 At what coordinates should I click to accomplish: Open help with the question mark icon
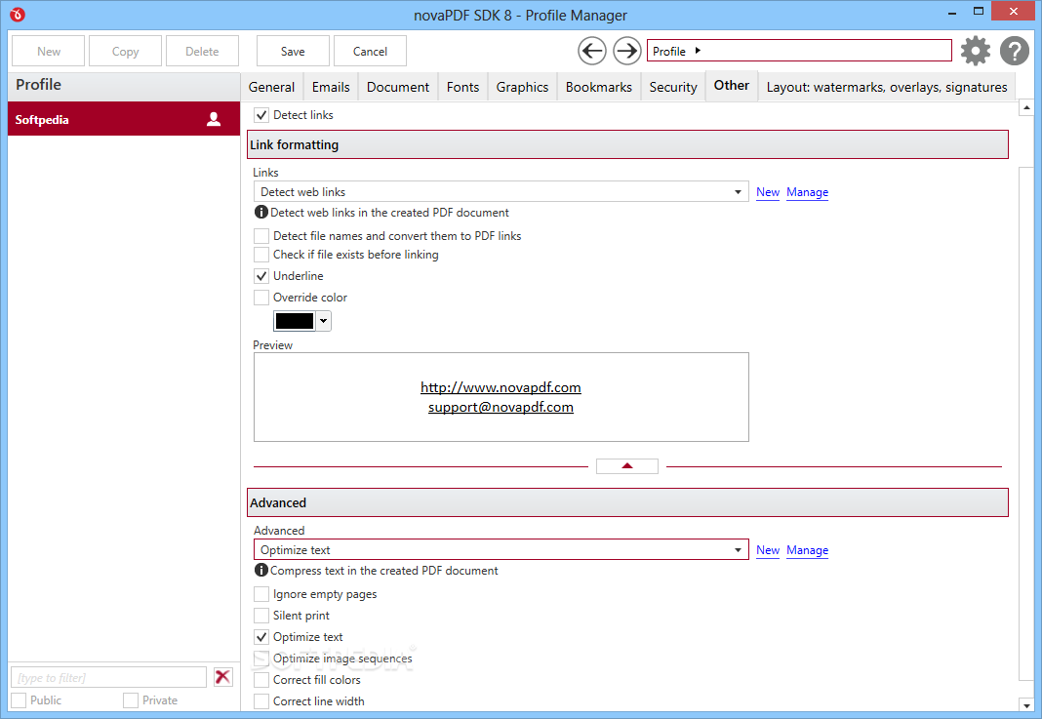(1014, 51)
